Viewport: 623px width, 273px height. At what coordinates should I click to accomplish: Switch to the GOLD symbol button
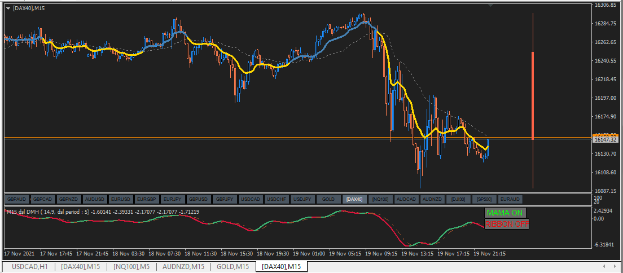pos(328,199)
